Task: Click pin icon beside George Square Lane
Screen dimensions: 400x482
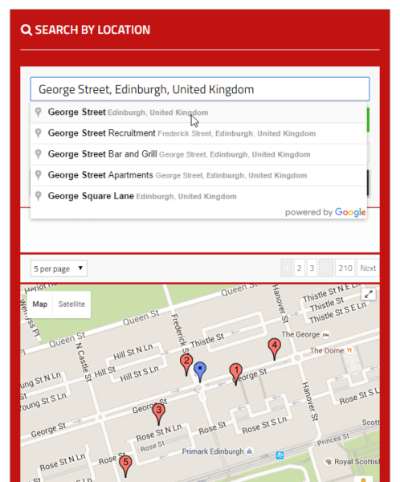Action: [x=38, y=196]
